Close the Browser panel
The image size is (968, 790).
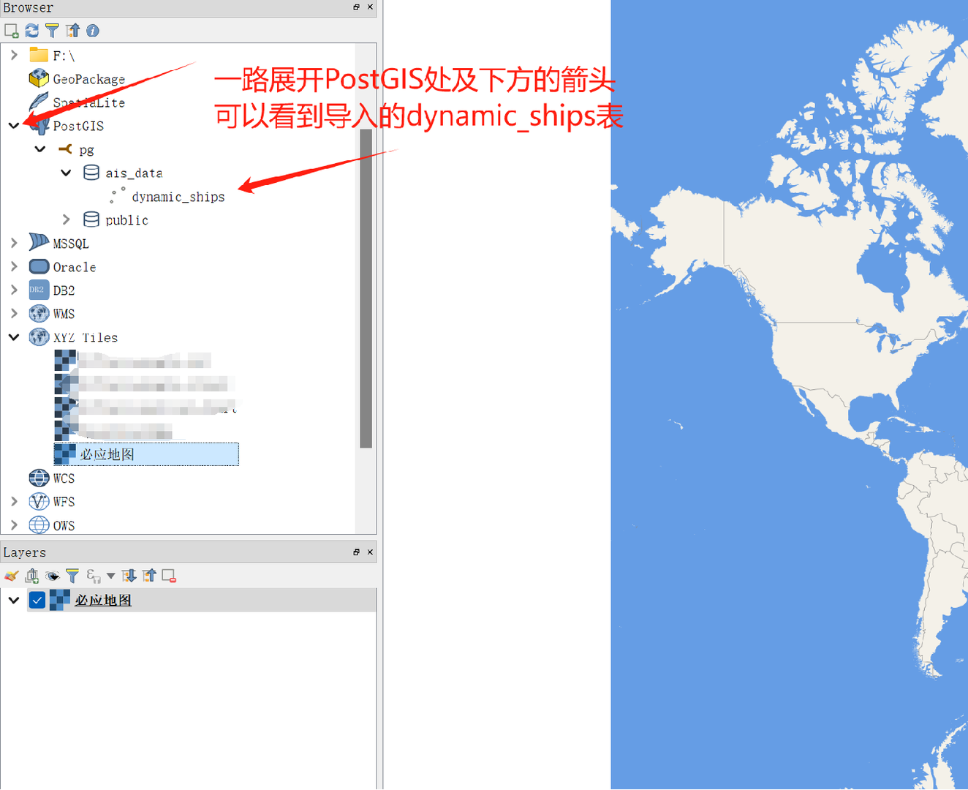(x=370, y=7)
